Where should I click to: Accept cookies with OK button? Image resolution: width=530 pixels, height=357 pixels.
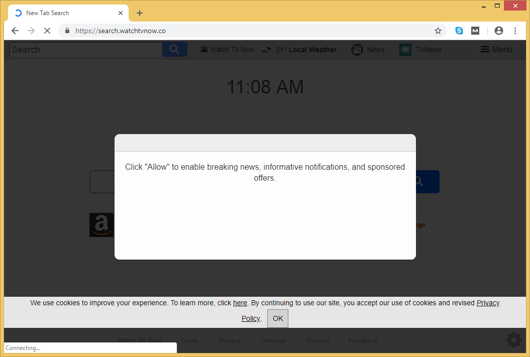pyautogui.click(x=278, y=318)
